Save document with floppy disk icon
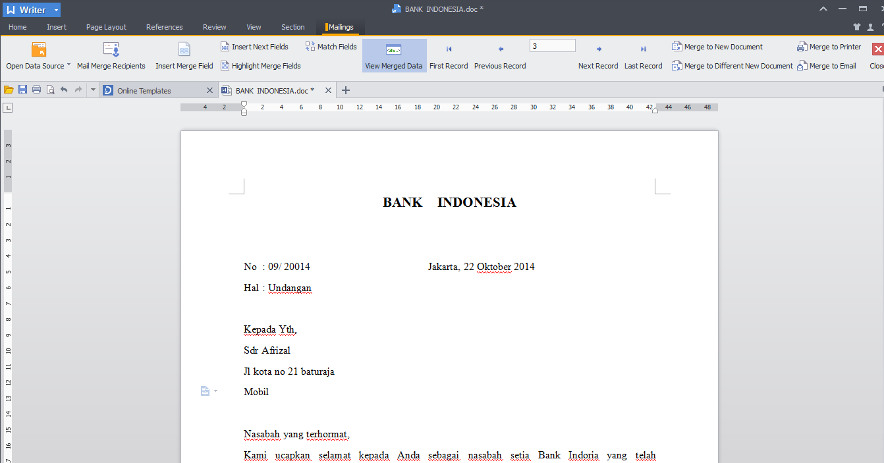This screenshot has width=884, height=463. point(22,90)
